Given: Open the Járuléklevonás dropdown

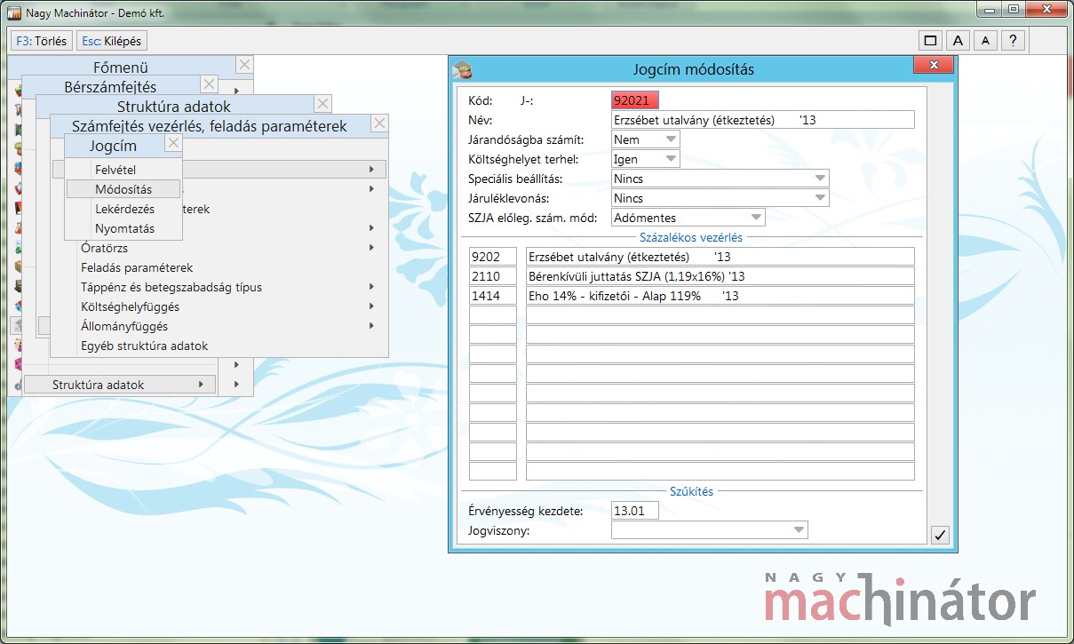Looking at the screenshot, I should (x=820, y=198).
